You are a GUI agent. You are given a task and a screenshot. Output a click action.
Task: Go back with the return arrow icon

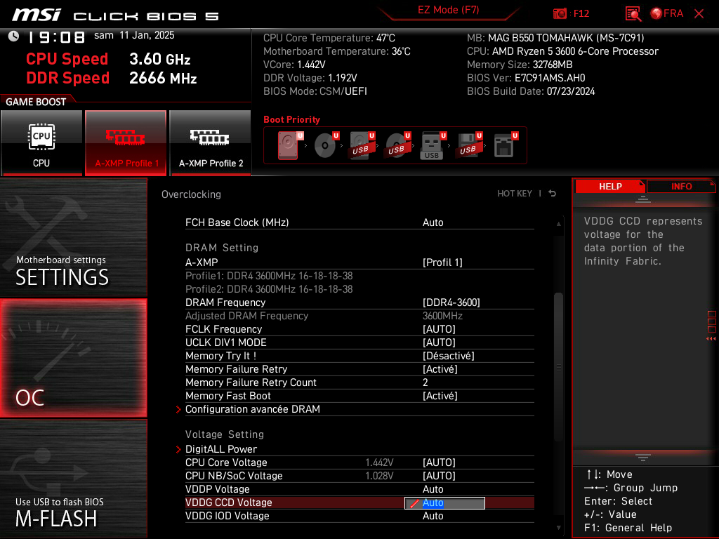pos(553,194)
